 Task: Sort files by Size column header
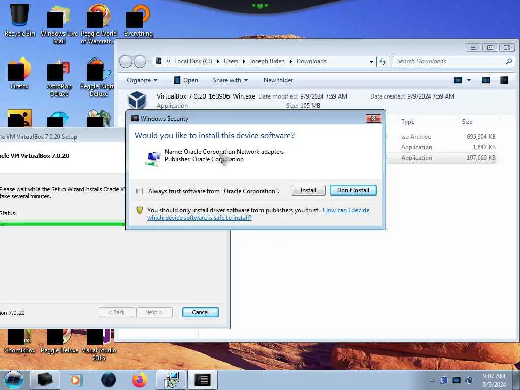(467, 122)
